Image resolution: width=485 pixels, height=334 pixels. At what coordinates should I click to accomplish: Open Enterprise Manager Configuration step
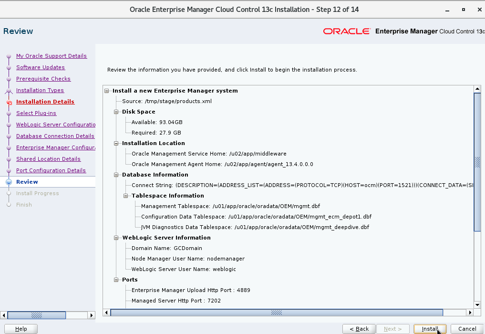point(56,147)
